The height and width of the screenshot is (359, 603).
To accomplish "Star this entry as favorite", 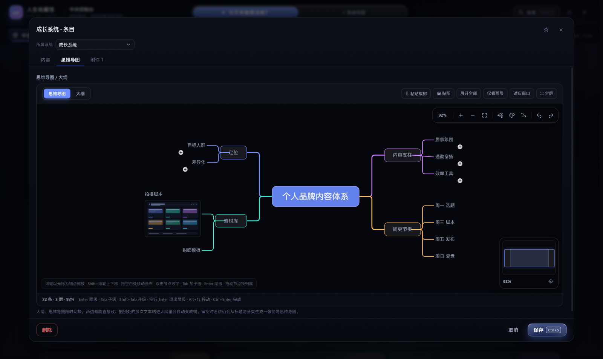I will 546,29.
